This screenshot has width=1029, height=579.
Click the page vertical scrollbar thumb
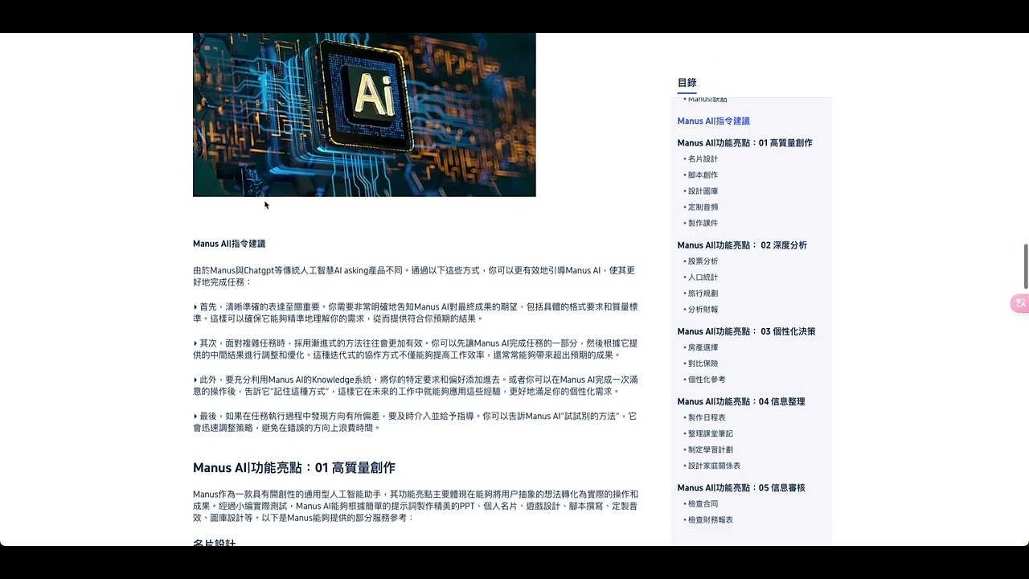(1026, 266)
